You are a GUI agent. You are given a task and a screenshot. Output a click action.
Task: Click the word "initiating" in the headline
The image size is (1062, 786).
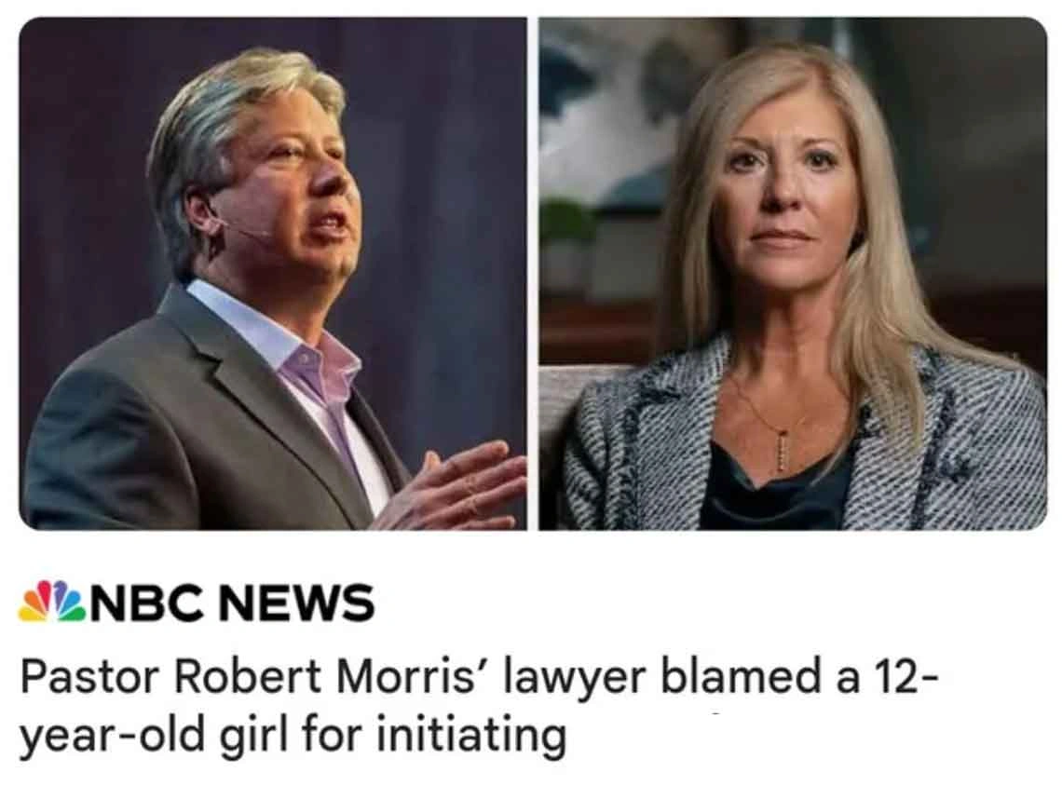tap(470, 734)
